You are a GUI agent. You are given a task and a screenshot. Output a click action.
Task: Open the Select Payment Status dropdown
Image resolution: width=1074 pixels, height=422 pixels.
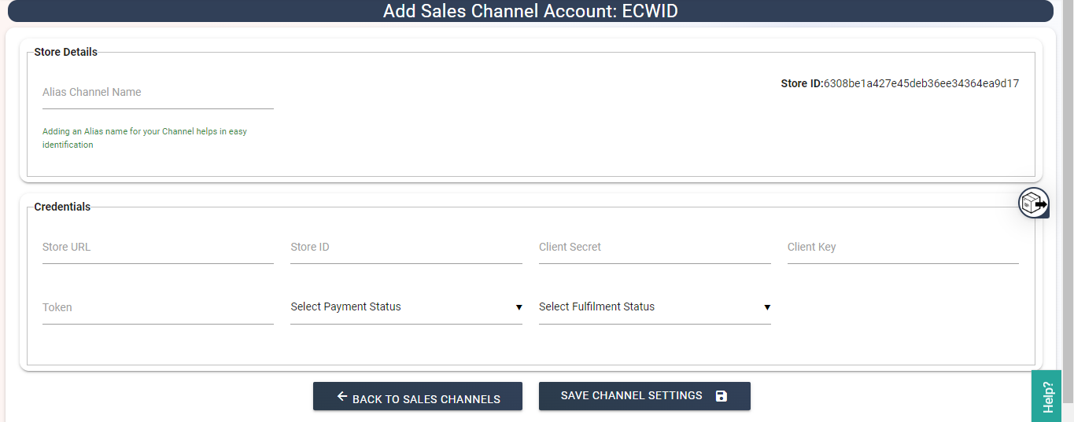[406, 307]
